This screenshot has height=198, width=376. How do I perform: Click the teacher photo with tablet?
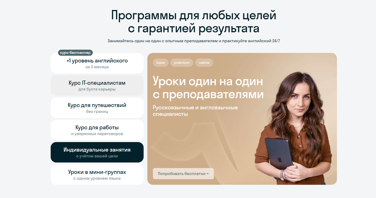tap(293, 128)
